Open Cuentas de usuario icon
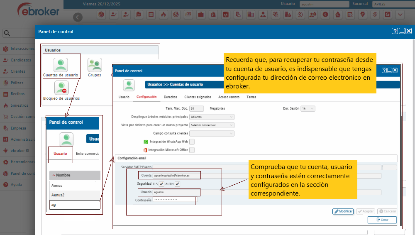Viewport: 415px width, 235px height. point(61,65)
